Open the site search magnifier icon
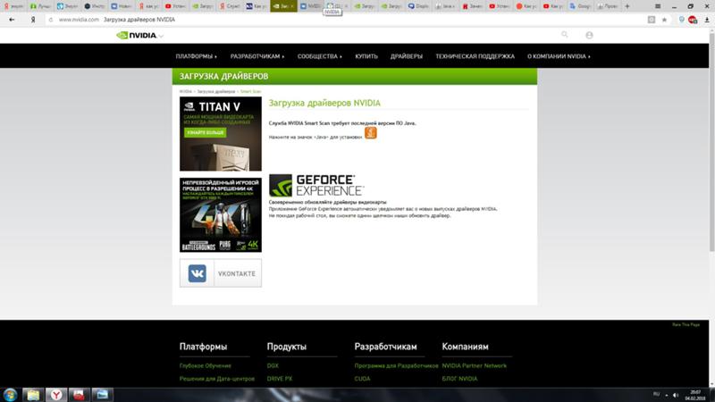Image resolution: width=715 pixels, height=402 pixels. tap(565, 35)
